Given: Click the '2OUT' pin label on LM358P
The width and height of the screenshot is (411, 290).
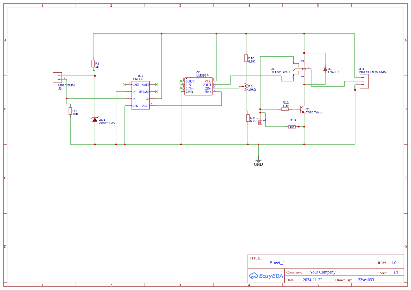Looking at the screenshot, I should pos(207,85).
